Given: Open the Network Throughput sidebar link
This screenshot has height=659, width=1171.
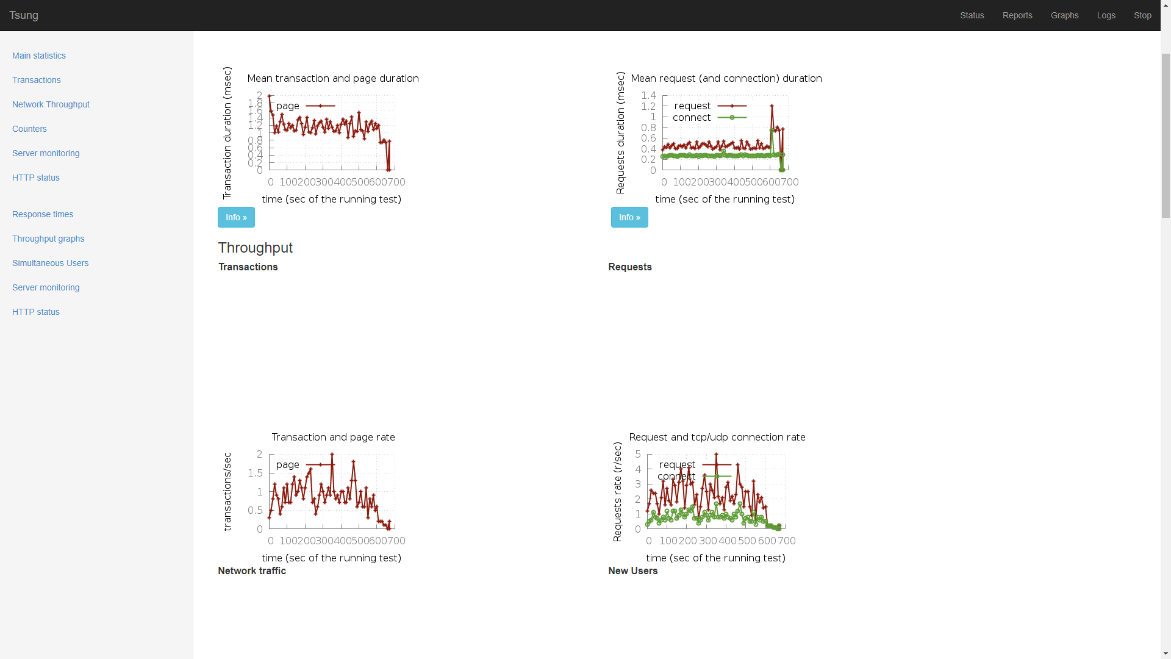Looking at the screenshot, I should tap(51, 104).
